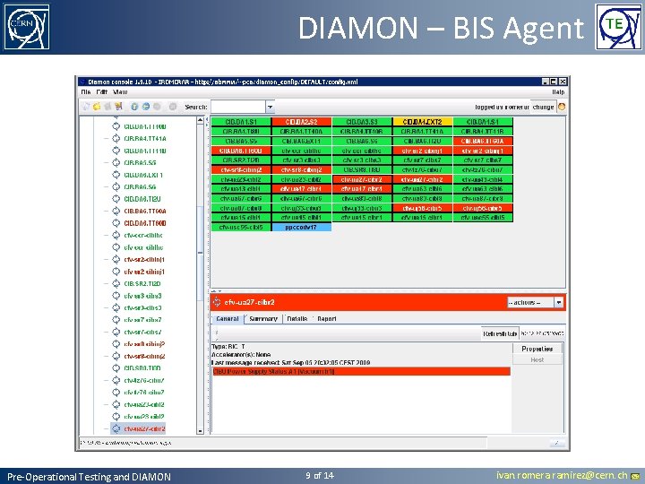The width and height of the screenshot is (645, 484).
Task: Switch to the Report tab
Action: (327, 318)
